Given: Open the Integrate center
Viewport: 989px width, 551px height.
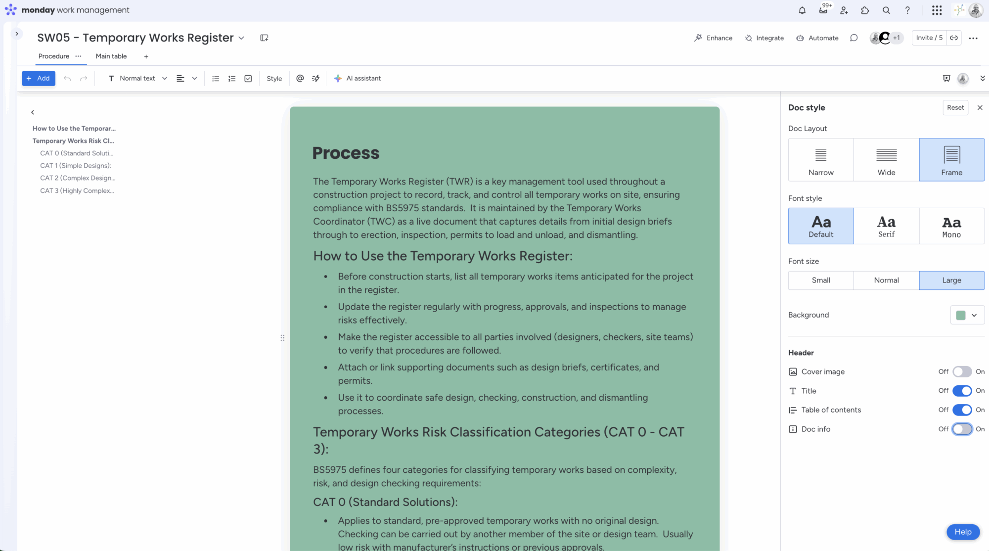Looking at the screenshot, I should pos(764,38).
